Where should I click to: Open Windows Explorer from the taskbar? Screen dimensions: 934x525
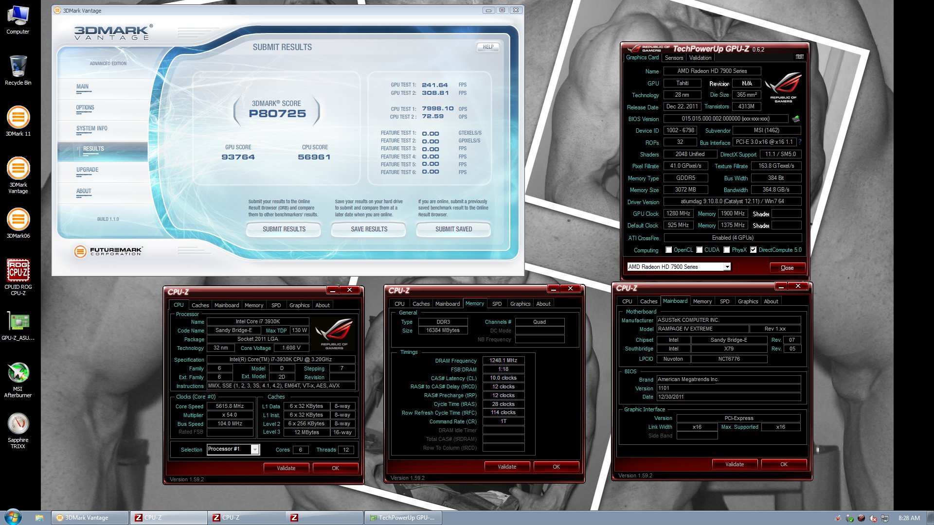39,518
